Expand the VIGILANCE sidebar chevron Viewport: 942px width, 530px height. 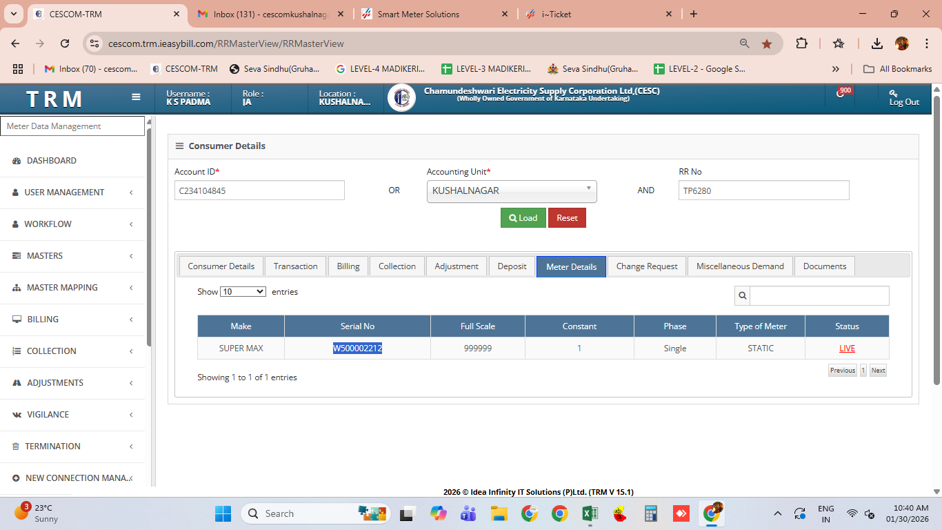point(131,415)
